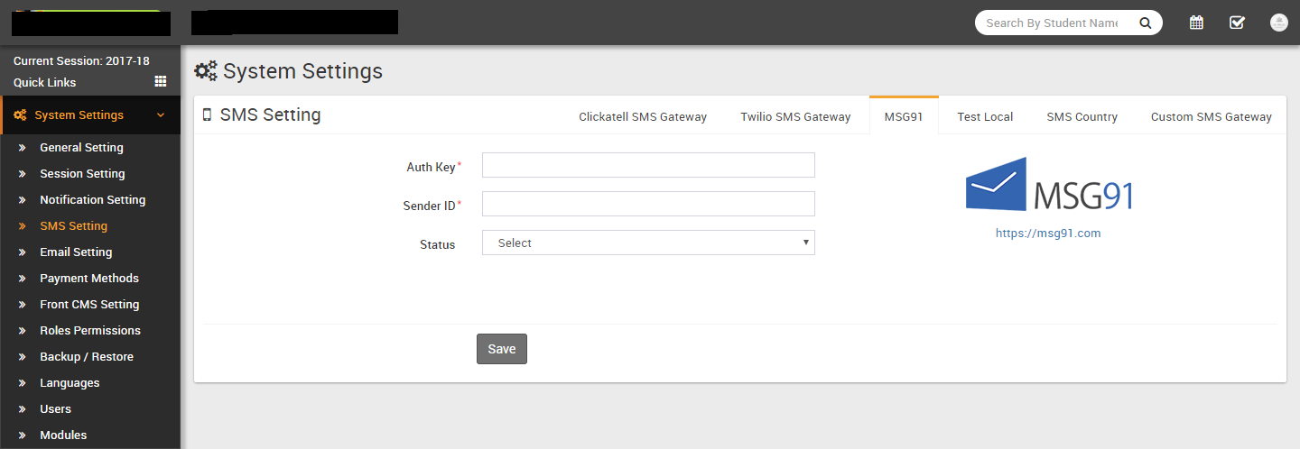This screenshot has width=1300, height=449.
Task: Select the SMS Country tab
Action: [x=1082, y=116]
